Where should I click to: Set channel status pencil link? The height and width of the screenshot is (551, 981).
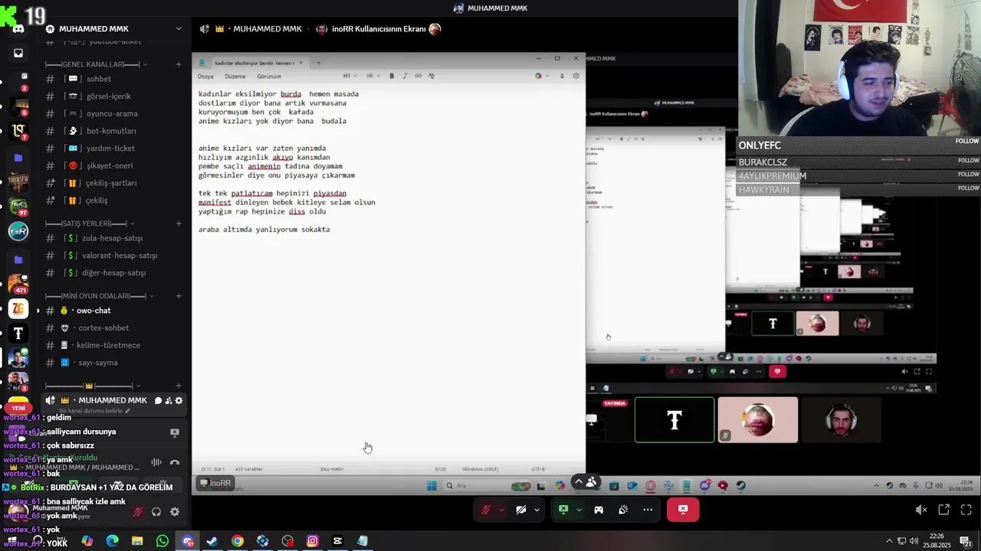point(94,411)
